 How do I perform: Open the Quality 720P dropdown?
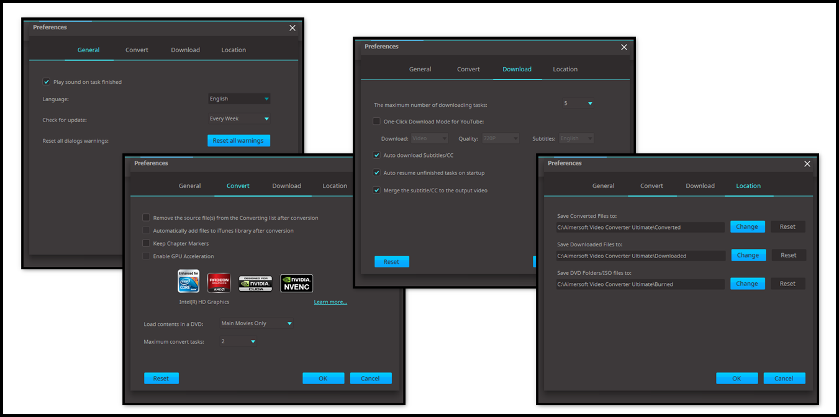(500, 138)
